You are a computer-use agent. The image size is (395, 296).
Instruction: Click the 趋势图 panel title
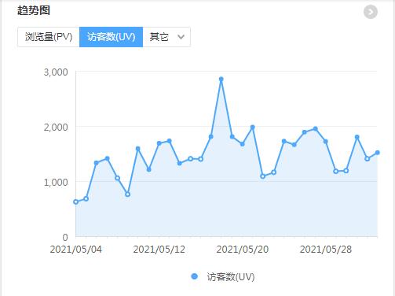(x=34, y=10)
